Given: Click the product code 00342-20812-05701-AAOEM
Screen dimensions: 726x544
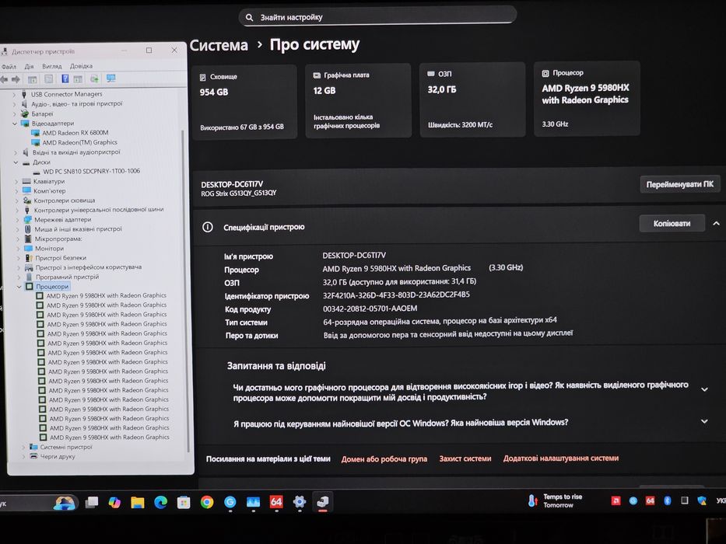Looking at the screenshot, I should tap(370, 308).
